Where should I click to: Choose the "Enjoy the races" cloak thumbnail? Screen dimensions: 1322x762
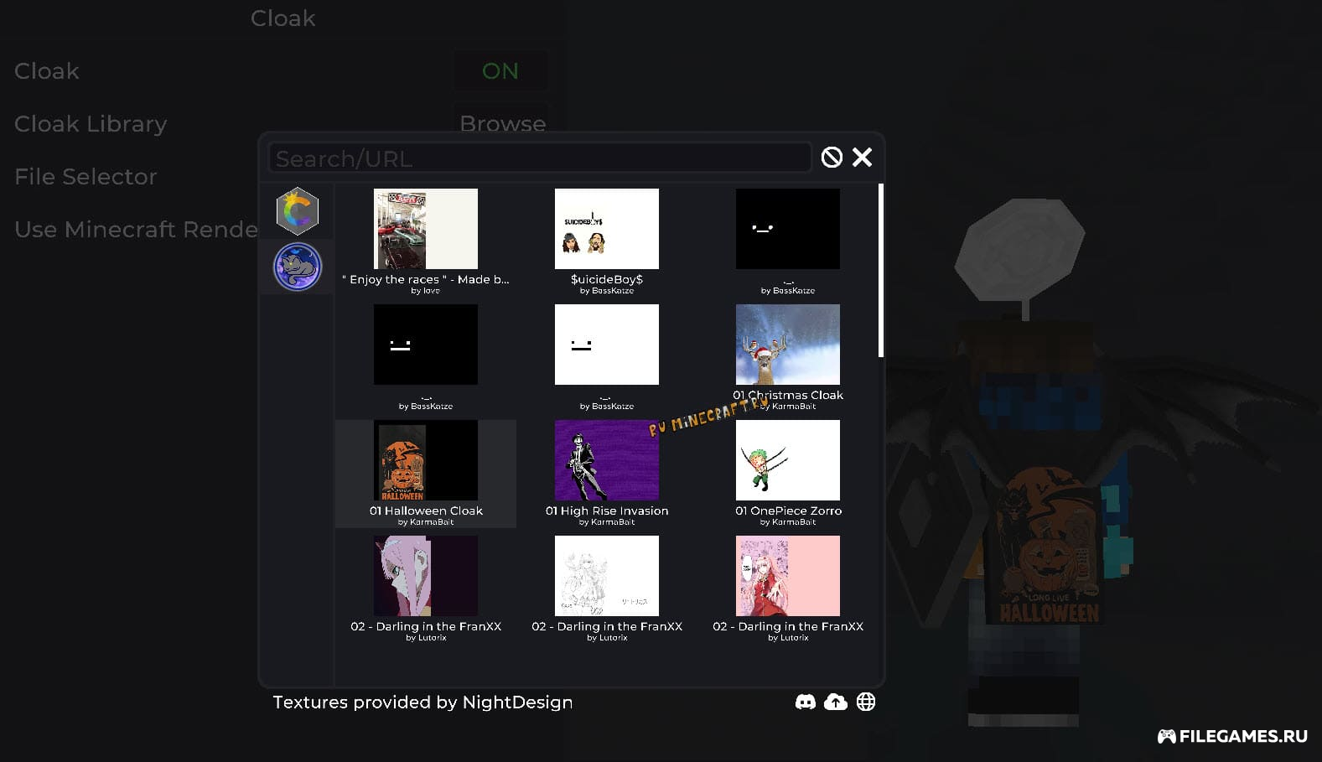426,229
